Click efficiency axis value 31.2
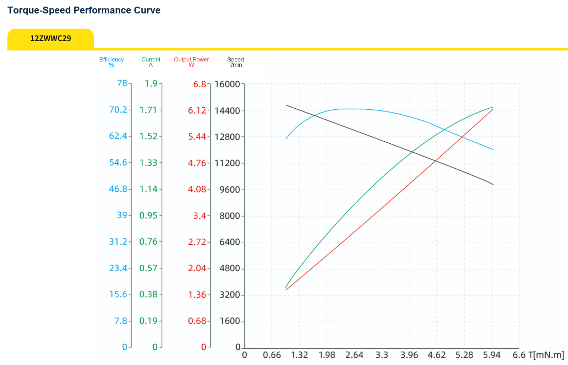 (118, 242)
